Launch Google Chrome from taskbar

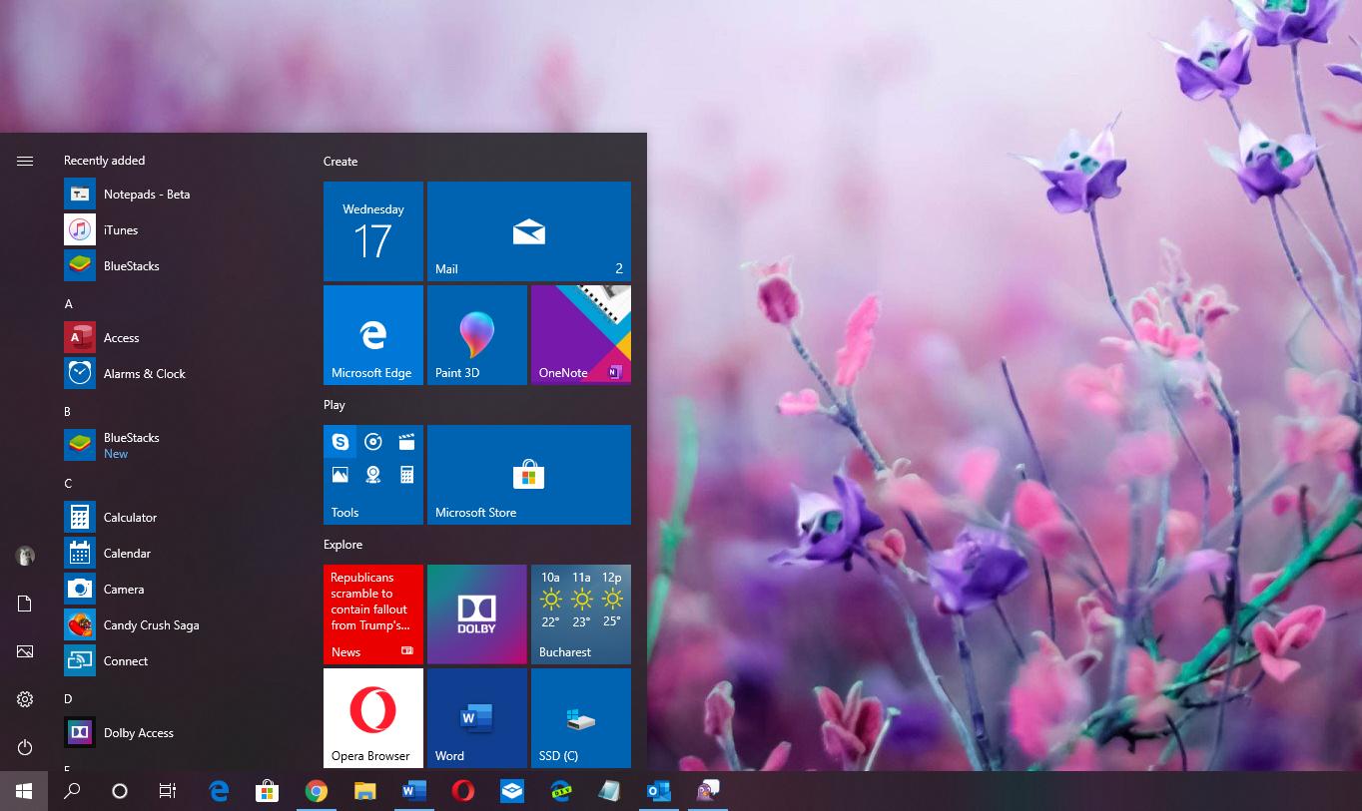(x=316, y=791)
